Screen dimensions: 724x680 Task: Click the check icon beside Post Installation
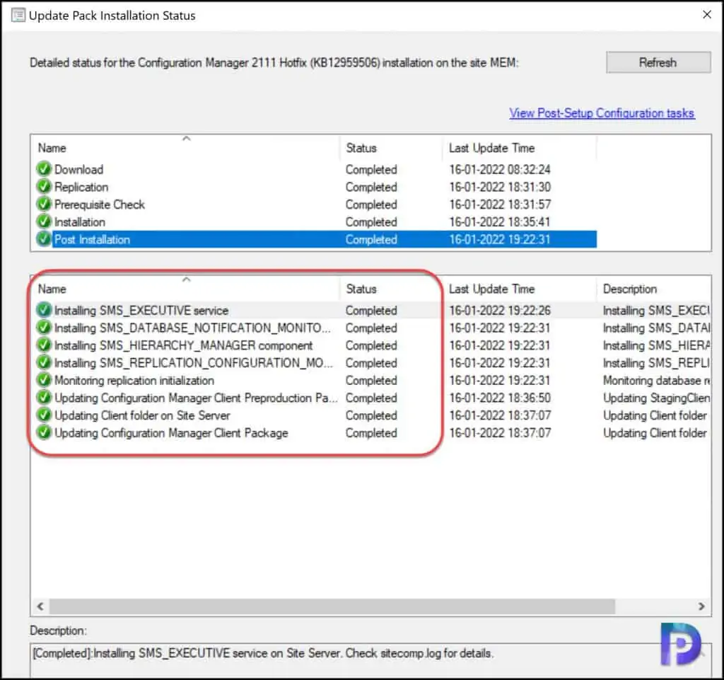44,239
